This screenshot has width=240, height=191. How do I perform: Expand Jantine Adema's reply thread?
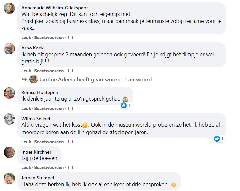pos(95,80)
